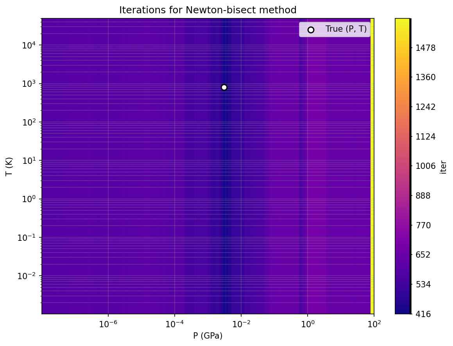
Task: Click colorbar tick label 770
Action: (x=423, y=225)
